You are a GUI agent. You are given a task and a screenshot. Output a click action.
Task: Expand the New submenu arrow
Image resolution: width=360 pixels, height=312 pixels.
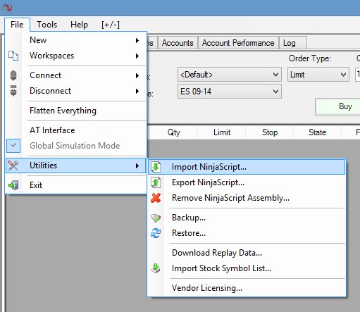click(137, 40)
